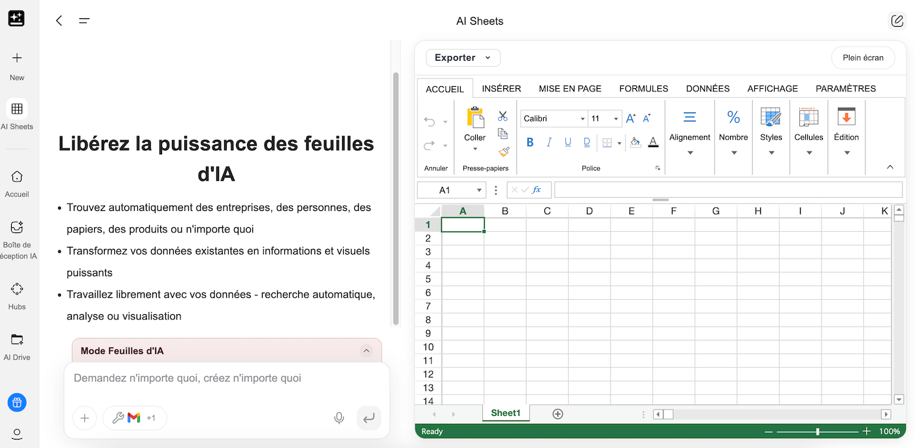
Task: Select the Sheet1 tab
Action: 506,413
